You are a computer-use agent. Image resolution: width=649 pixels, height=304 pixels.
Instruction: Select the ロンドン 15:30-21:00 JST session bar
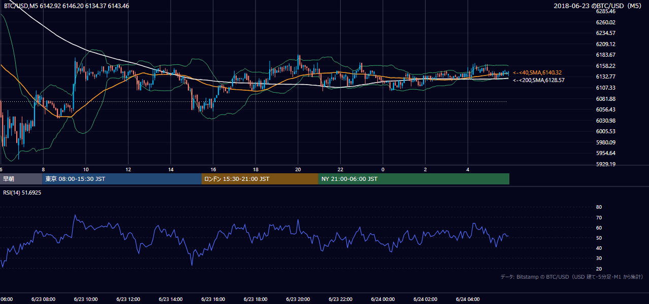point(260,179)
